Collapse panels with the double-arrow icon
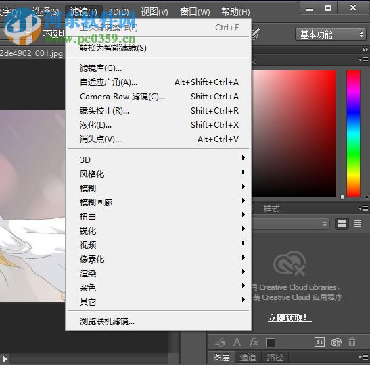This screenshot has height=365, width=370. [365, 50]
